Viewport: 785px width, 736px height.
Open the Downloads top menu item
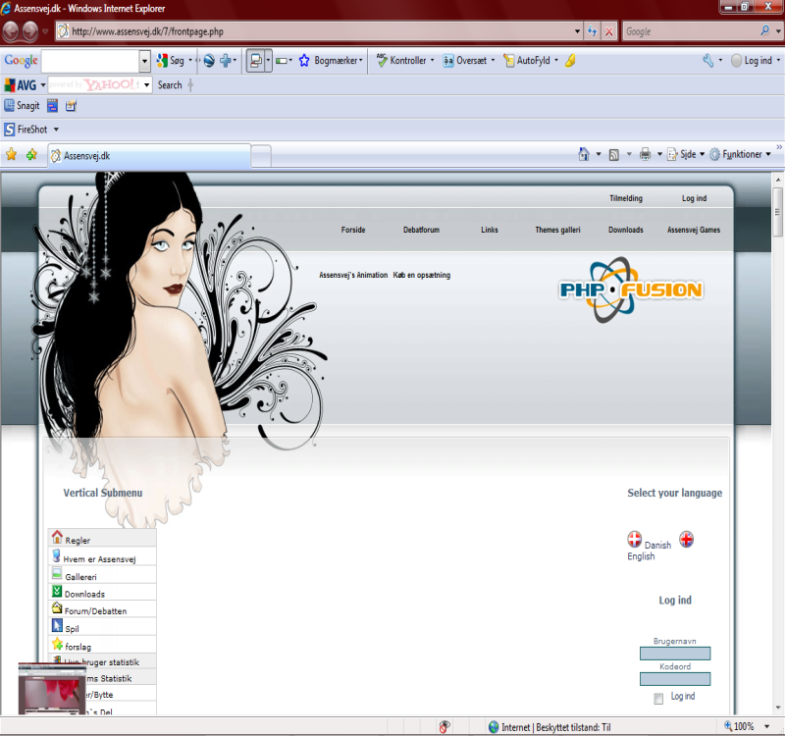click(x=626, y=230)
